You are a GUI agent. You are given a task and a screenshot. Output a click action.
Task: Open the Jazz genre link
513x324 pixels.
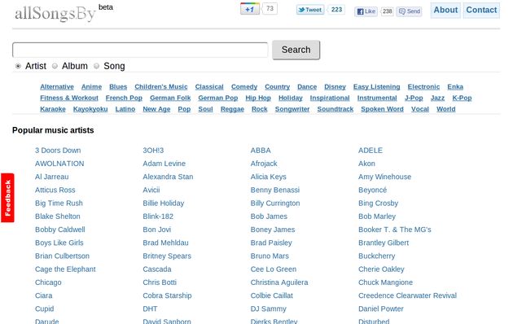(x=438, y=98)
